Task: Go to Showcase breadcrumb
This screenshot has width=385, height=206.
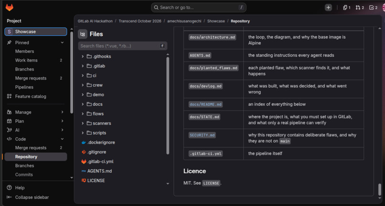Action: tap(216, 21)
